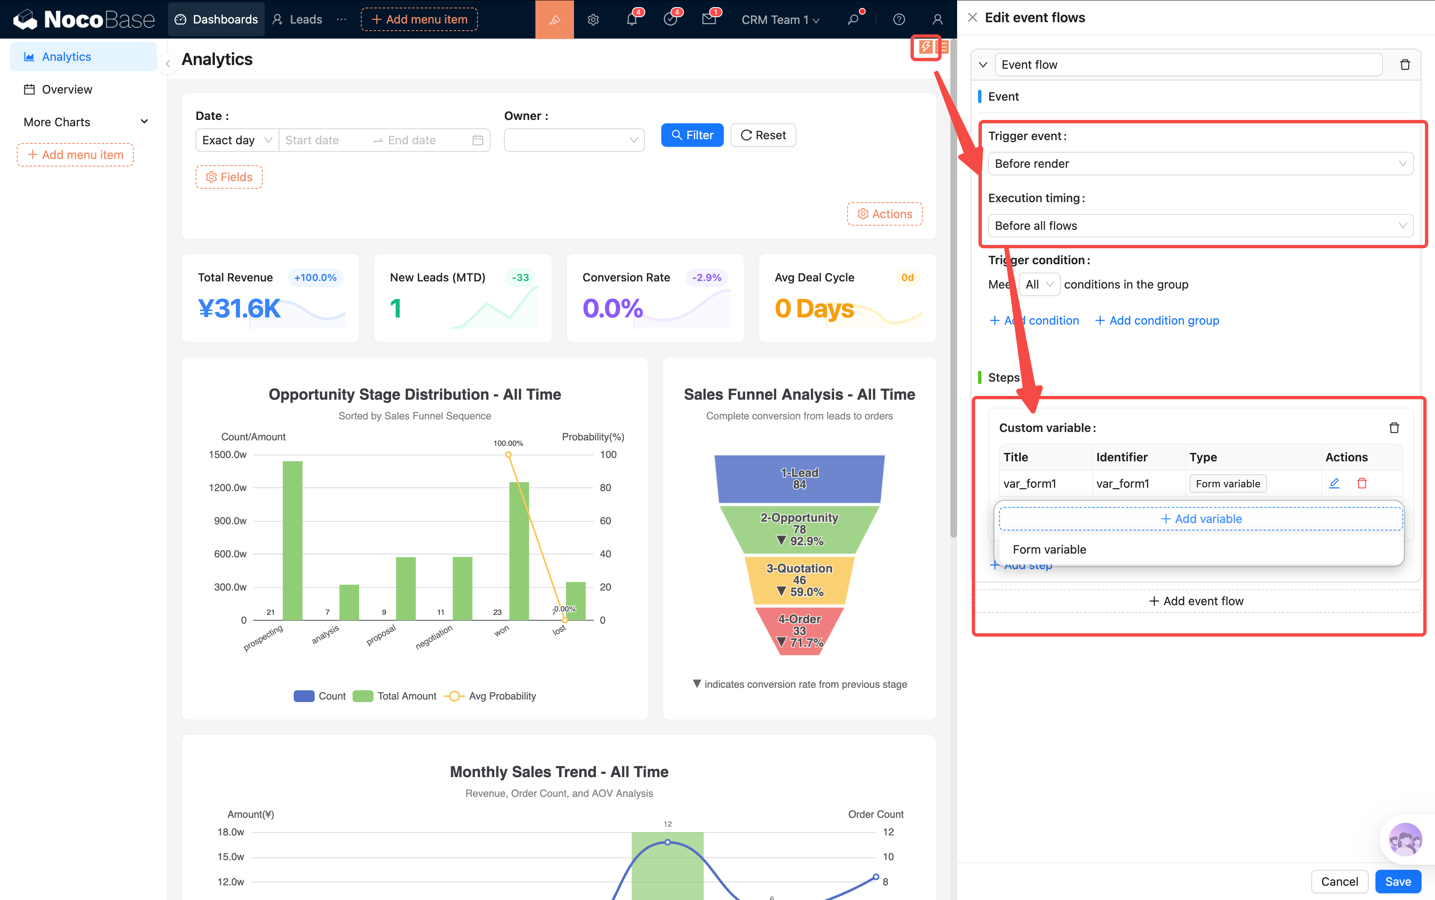Screen dimensions: 1435x900
Task: Open the Trigger event dropdown
Action: [x=1200, y=164]
